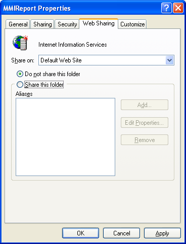This screenshot has width=186, height=244.
Task: Go to the Customize tab
Action: click(132, 24)
